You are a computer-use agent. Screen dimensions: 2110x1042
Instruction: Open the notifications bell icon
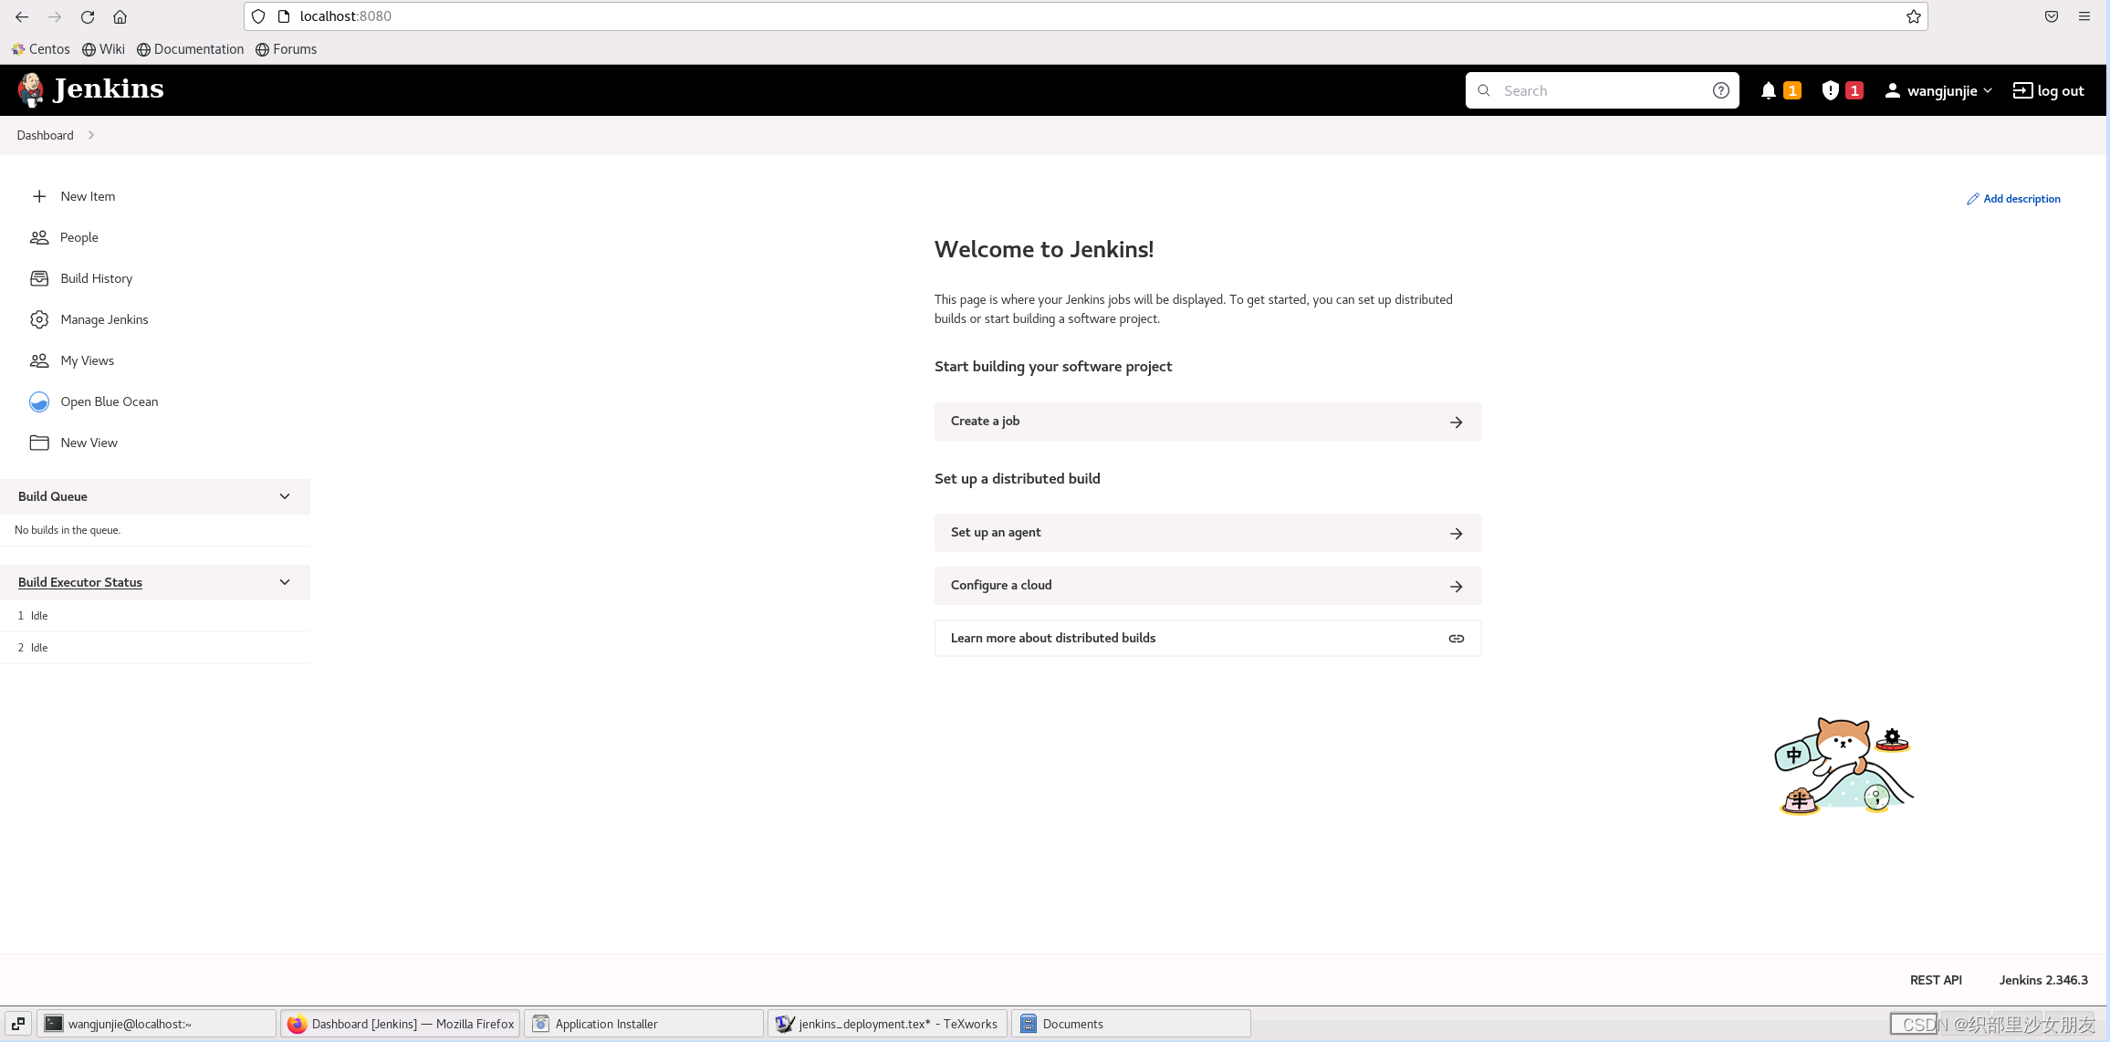[x=1768, y=90]
